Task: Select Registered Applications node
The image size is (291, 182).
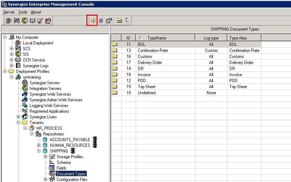Action: point(50,111)
